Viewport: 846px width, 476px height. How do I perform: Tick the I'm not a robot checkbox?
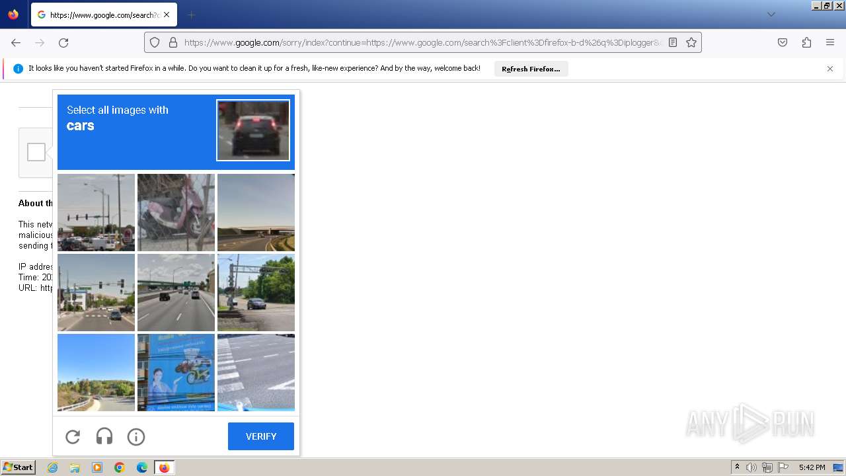pos(36,152)
